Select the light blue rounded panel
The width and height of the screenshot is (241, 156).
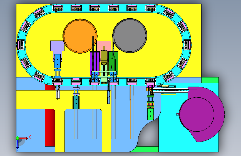83,130
